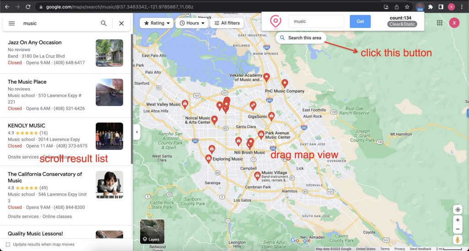Open The Music Place result

pyautogui.click(x=65, y=95)
